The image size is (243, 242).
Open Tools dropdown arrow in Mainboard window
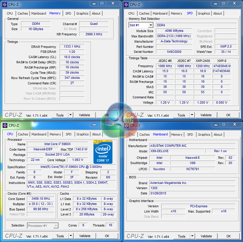click(192, 236)
